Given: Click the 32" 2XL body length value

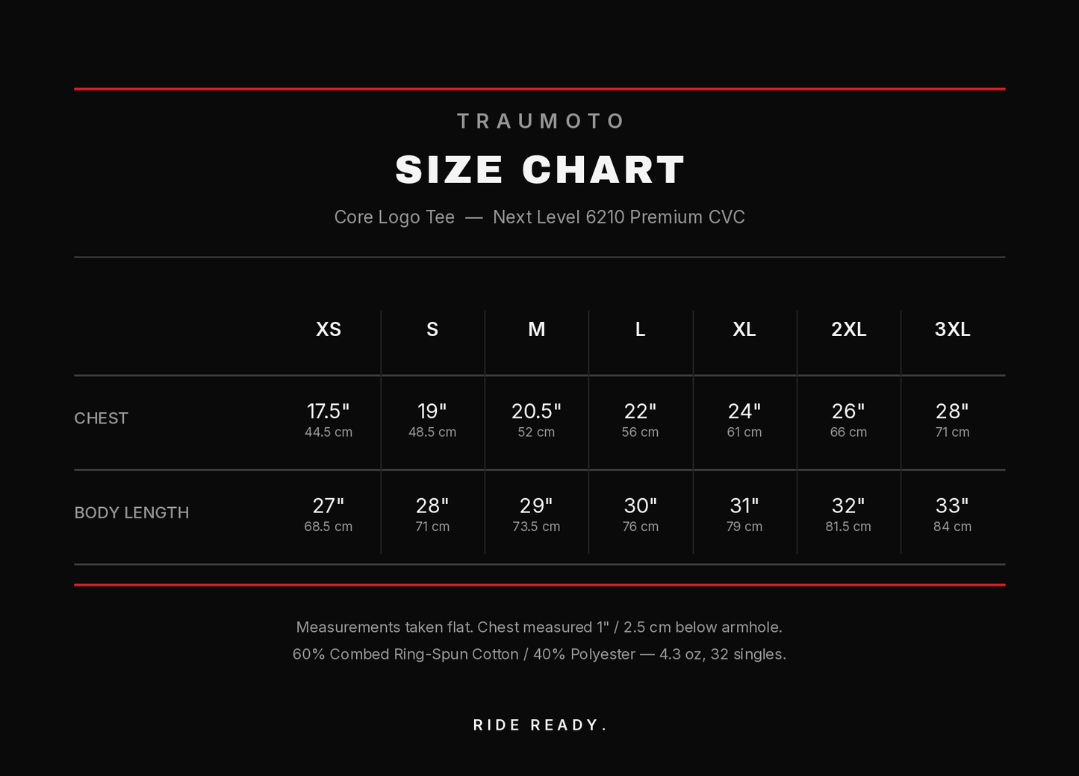Looking at the screenshot, I should click(x=849, y=506).
